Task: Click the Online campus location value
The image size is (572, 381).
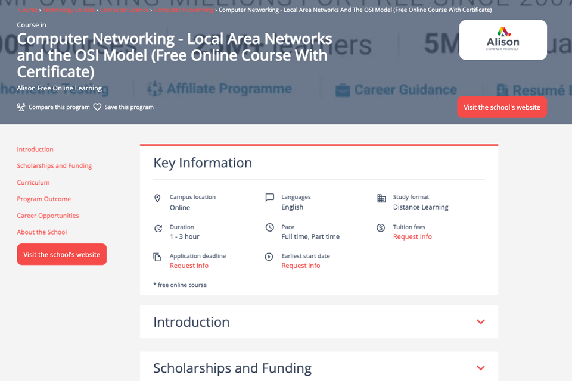Action: pyautogui.click(x=180, y=207)
